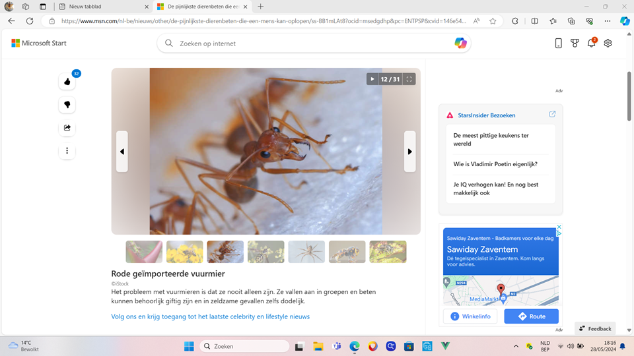Click the thumbs up like icon

[x=67, y=82]
